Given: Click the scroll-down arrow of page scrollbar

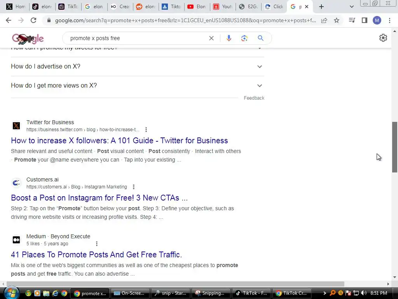Looking at the screenshot, I should pos(395,277).
